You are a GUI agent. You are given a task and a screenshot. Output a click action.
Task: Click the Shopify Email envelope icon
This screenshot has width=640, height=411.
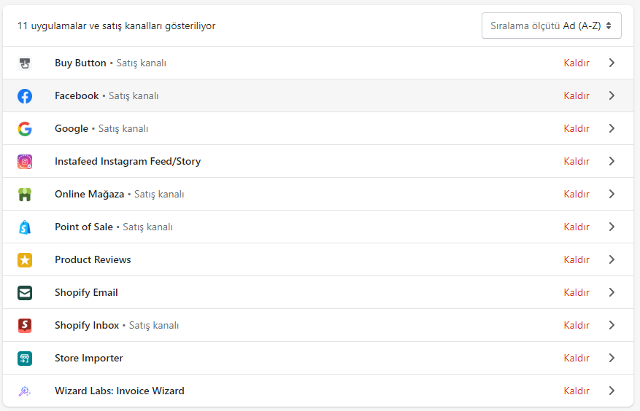(x=25, y=293)
